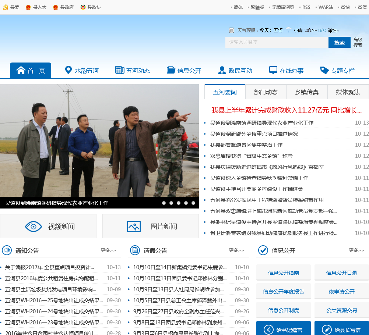Open the 县人大 emblem icon

click(x=28, y=7)
